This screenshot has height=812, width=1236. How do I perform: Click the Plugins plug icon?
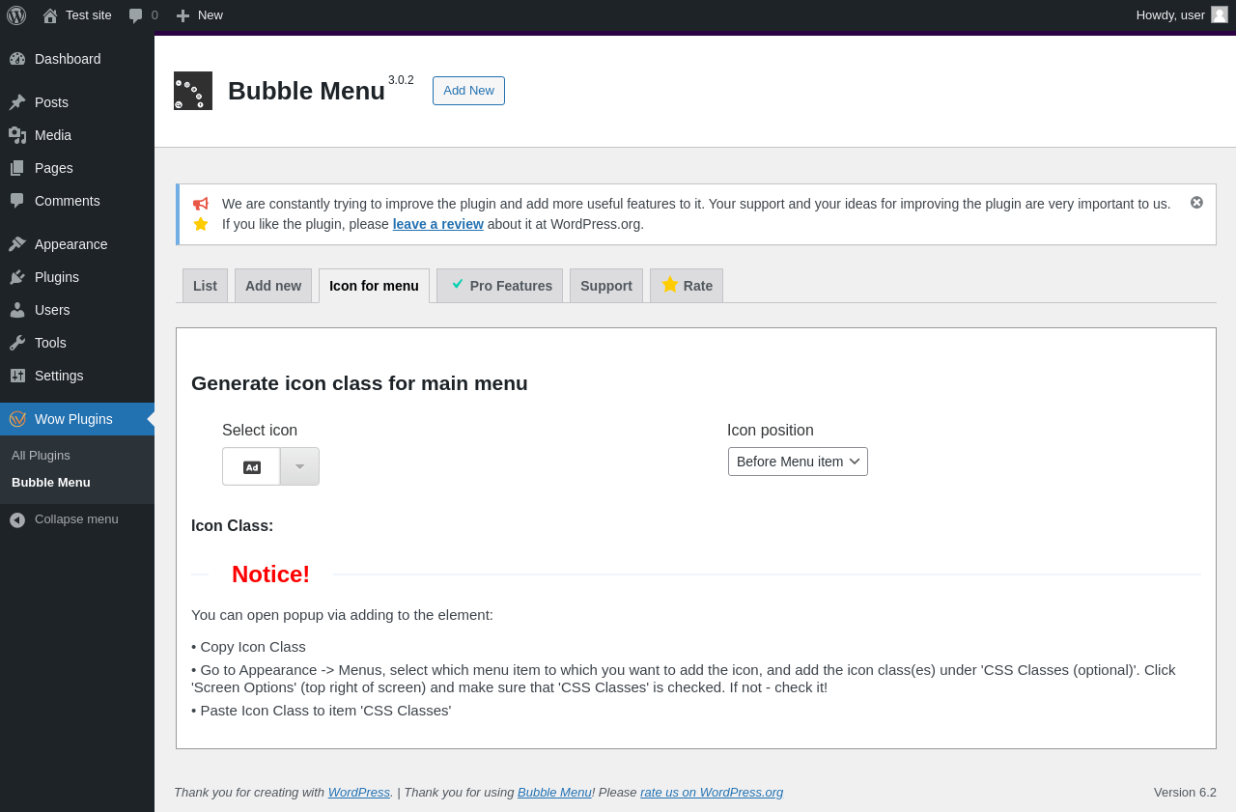[17, 277]
